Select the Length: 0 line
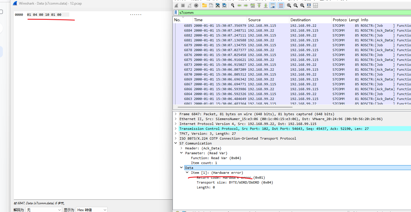The height and width of the screenshot is (212, 411). click(206, 187)
